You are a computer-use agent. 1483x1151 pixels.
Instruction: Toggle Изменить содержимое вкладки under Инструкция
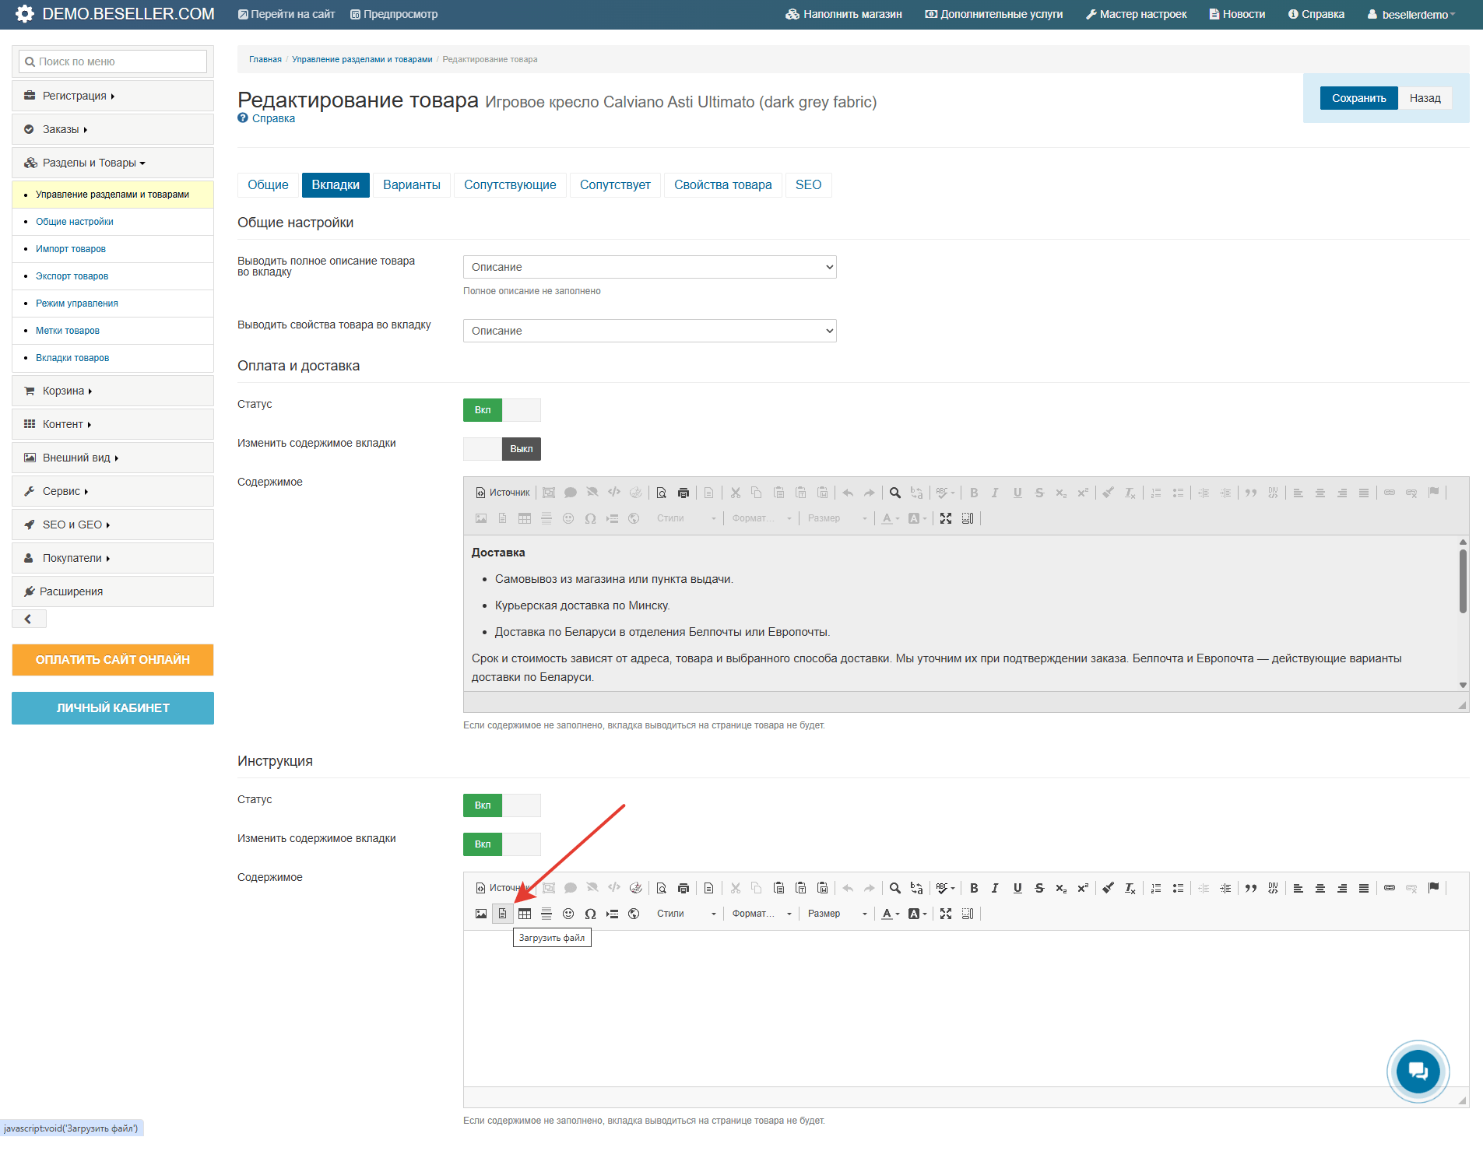pos(502,844)
